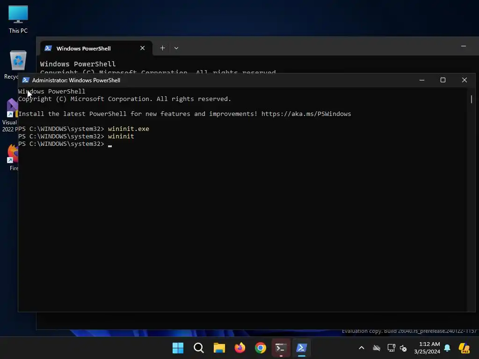
Task: Open the Firefox desktop shortcut
Action: 14,158
